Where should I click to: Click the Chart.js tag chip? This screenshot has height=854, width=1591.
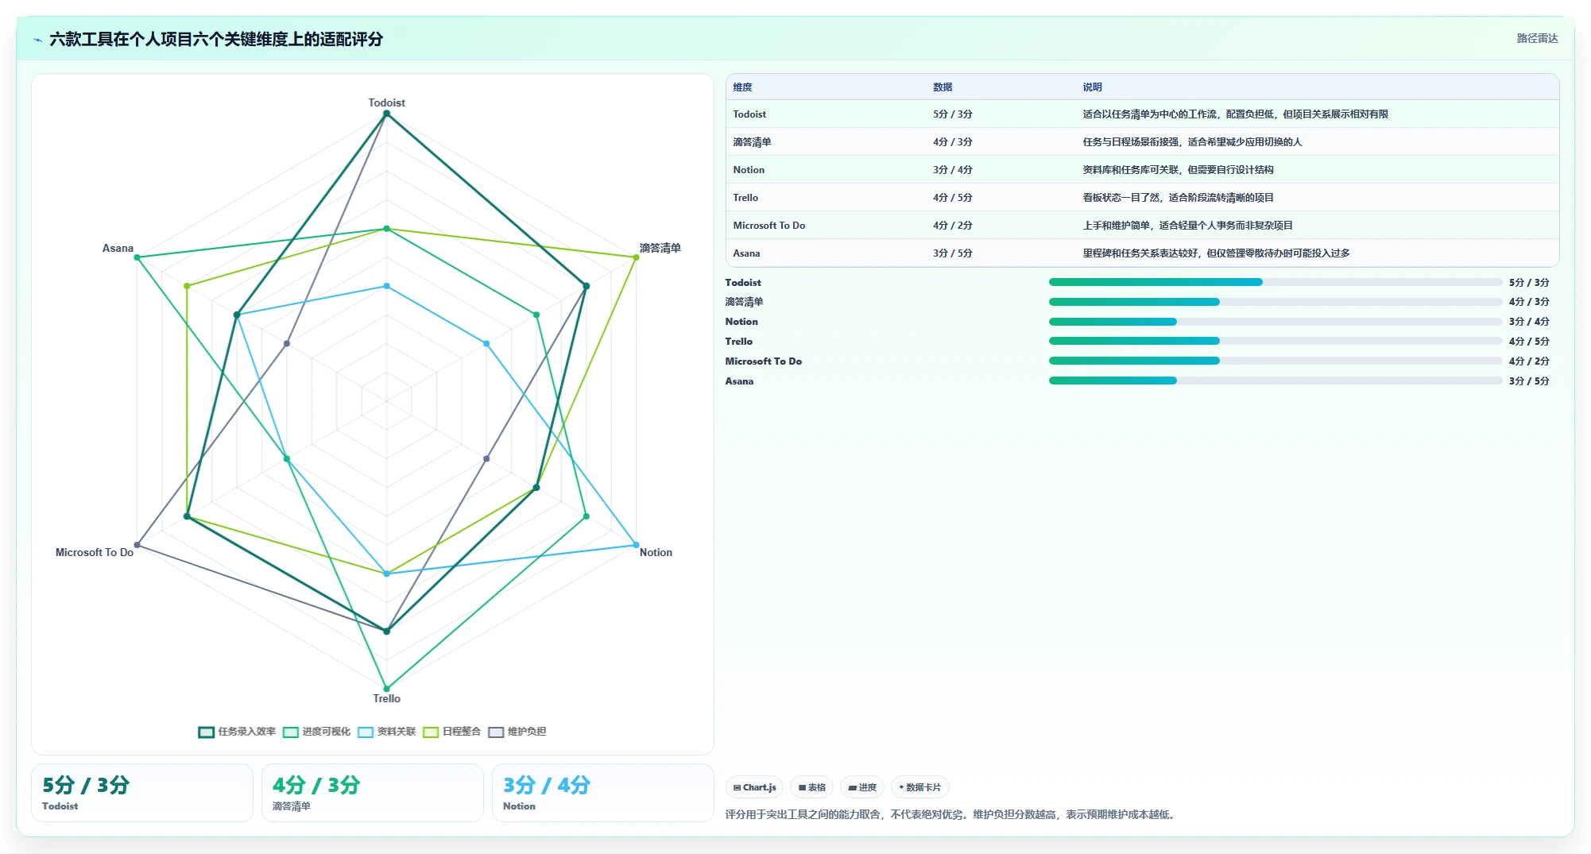pyautogui.click(x=754, y=787)
